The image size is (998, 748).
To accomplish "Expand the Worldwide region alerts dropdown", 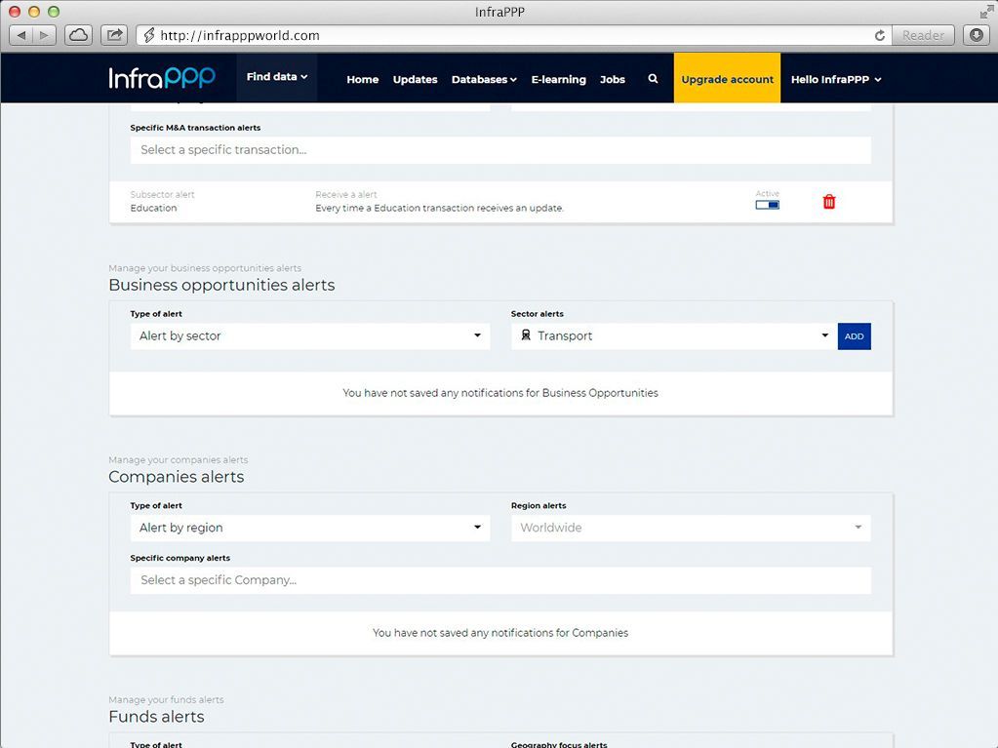I will pyautogui.click(x=690, y=528).
